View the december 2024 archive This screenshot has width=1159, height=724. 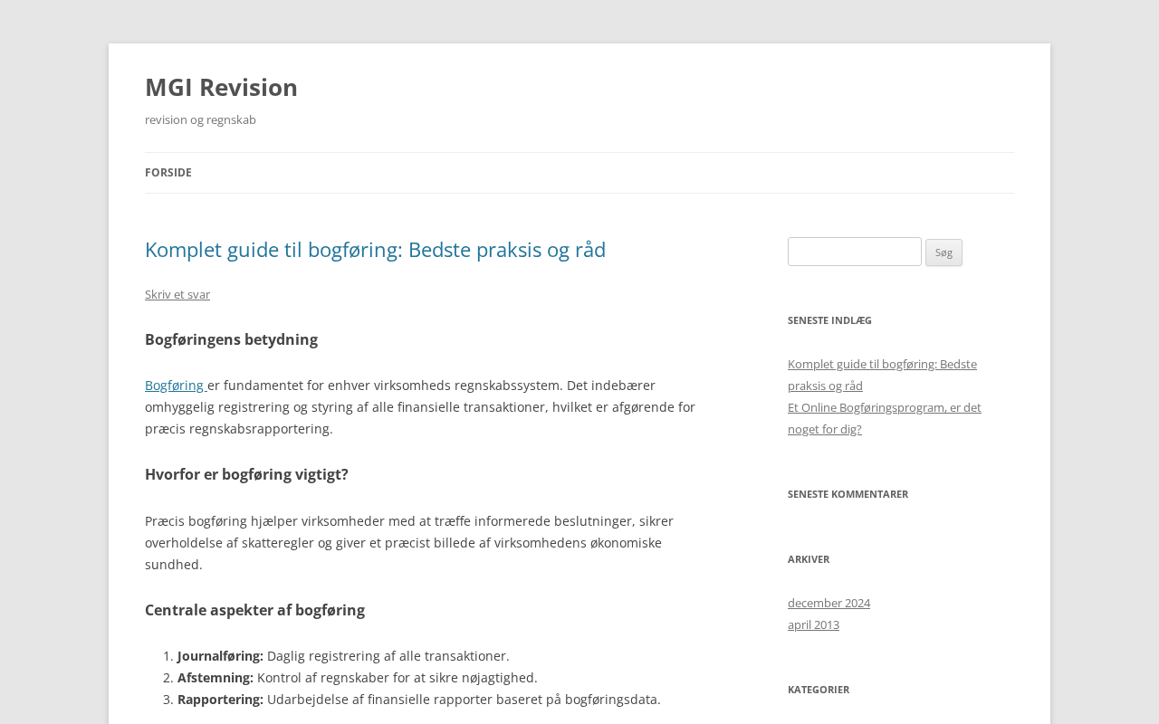pos(829,603)
